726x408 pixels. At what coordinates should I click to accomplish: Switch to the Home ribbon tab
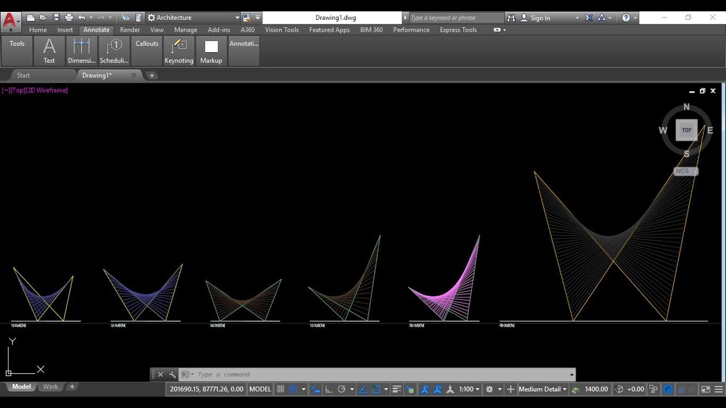pyautogui.click(x=38, y=29)
